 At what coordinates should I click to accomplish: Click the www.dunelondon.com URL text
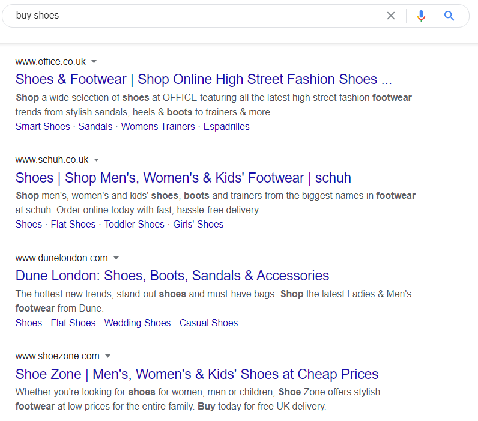62,258
